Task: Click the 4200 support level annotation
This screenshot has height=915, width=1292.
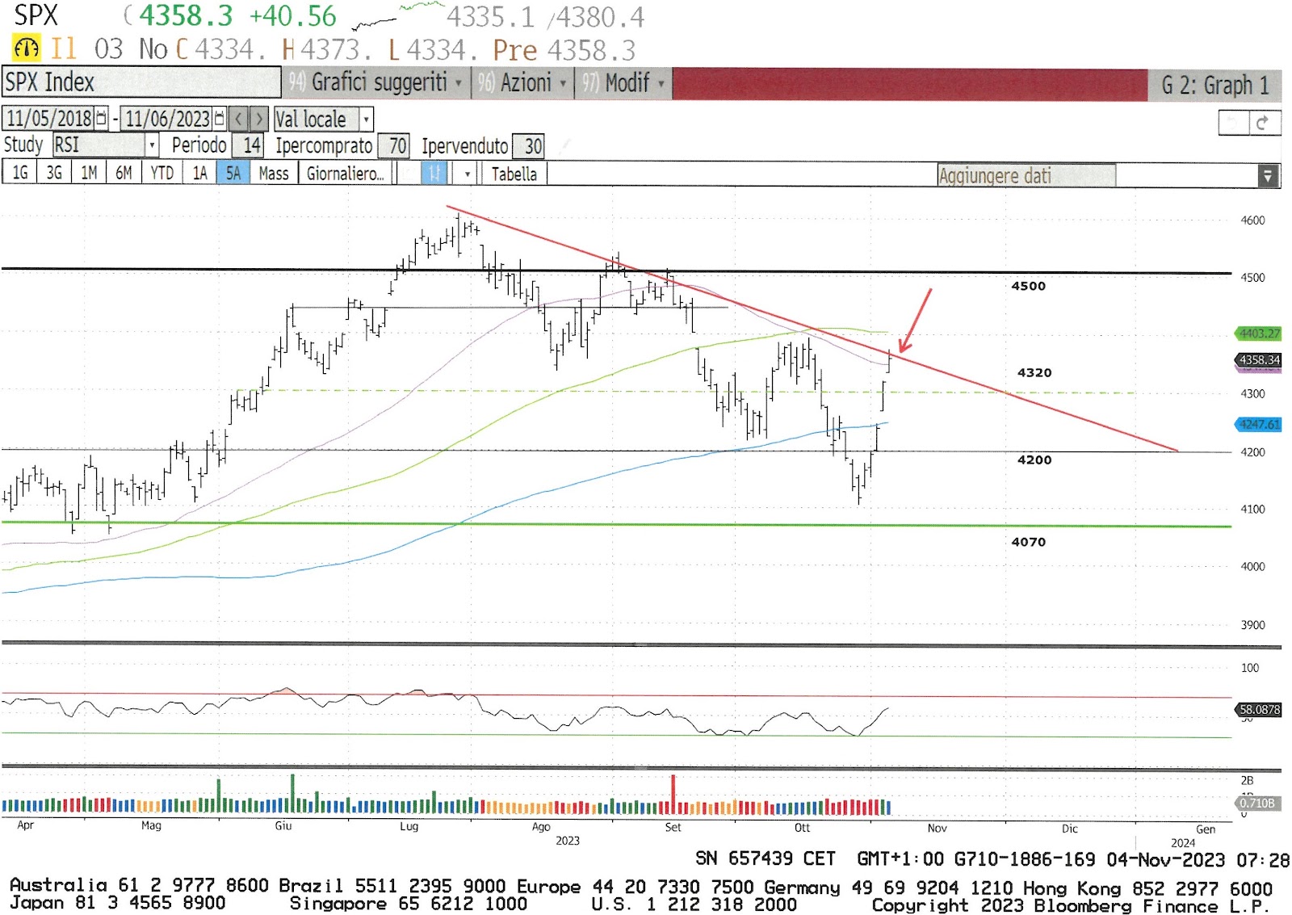Action: (1034, 460)
